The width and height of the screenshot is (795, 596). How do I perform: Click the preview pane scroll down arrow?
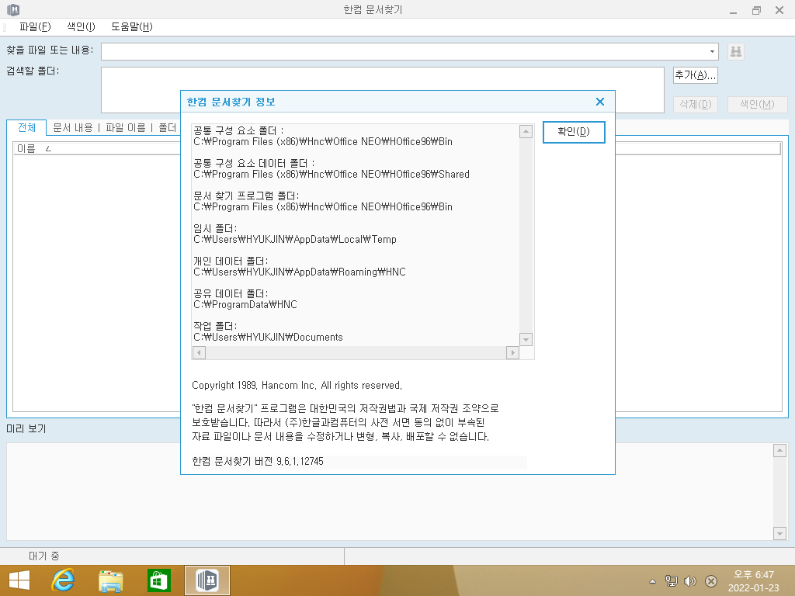pos(779,533)
